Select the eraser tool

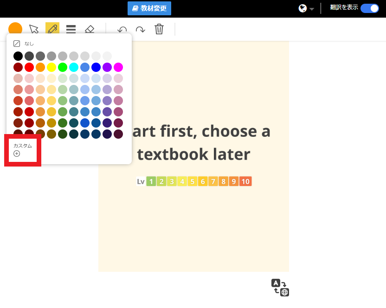[x=90, y=29]
